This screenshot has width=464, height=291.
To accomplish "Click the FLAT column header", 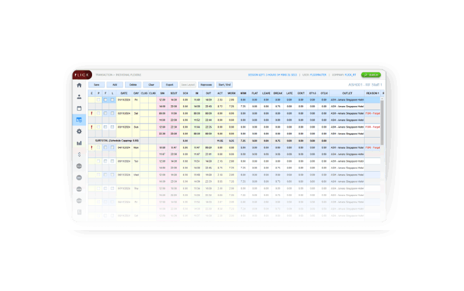I will tap(254, 93).
